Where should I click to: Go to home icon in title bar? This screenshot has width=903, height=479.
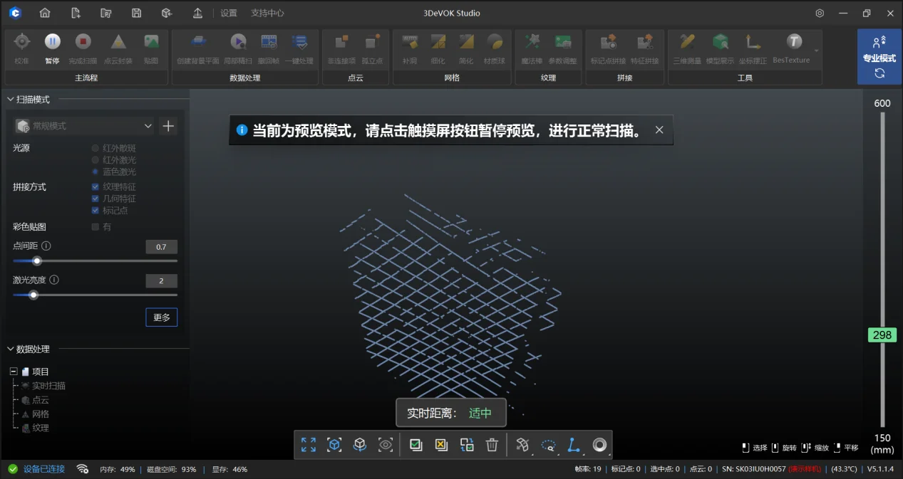[x=45, y=13]
